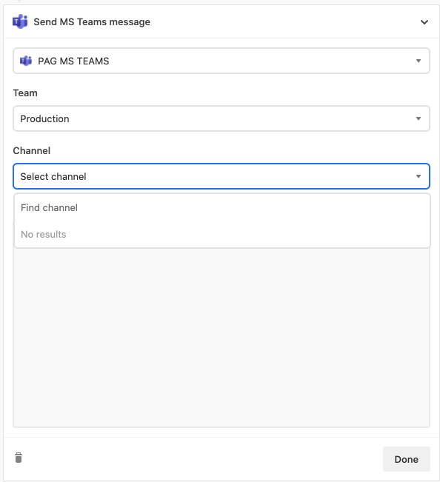Click the No results entry in the list
440x482 pixels.
(x=44, y=235)
